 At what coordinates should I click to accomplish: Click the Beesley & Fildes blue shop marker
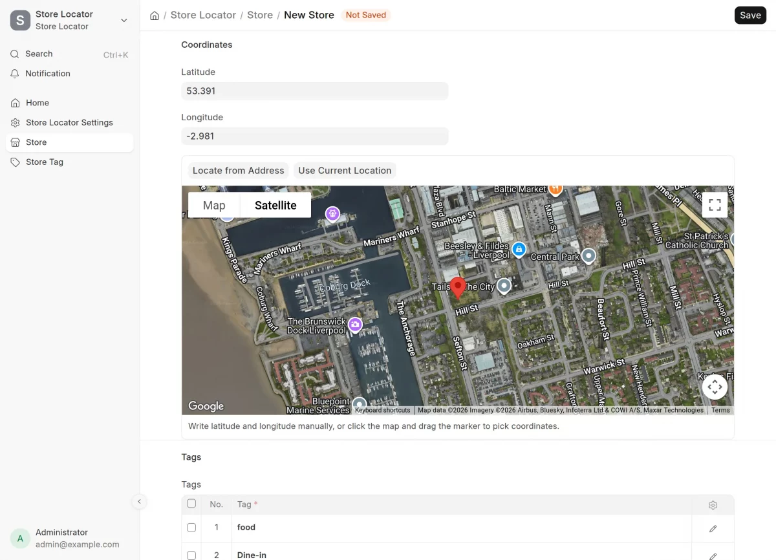pos(519,249)
